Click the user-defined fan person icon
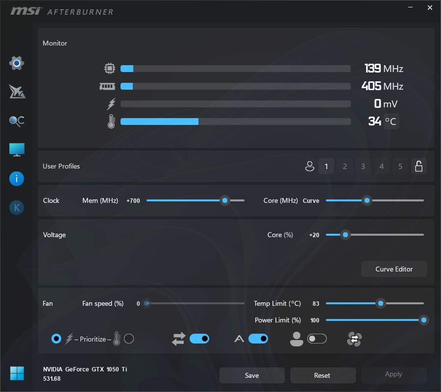 point(297,339)
